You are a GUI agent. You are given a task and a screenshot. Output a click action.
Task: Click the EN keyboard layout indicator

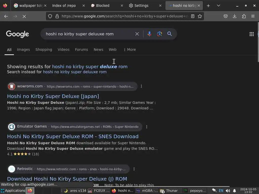click(x=221, y=191)
